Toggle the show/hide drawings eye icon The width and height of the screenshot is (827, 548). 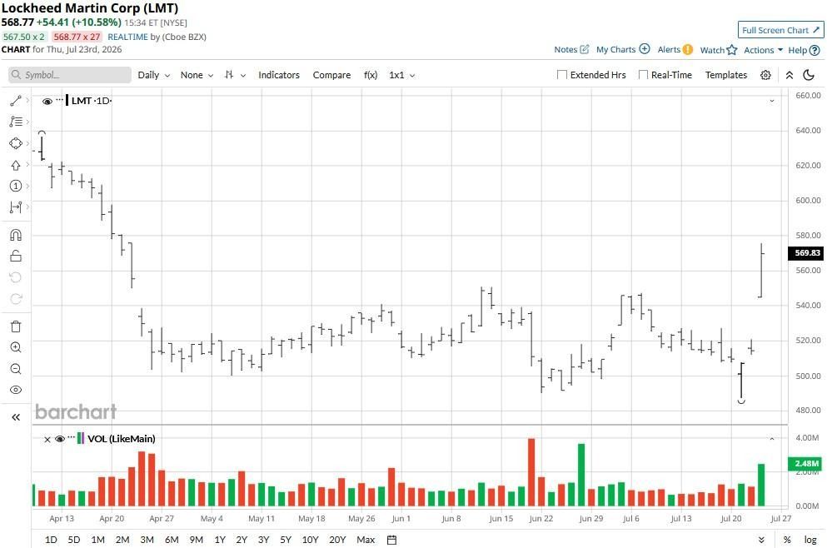tap(15, 390)
